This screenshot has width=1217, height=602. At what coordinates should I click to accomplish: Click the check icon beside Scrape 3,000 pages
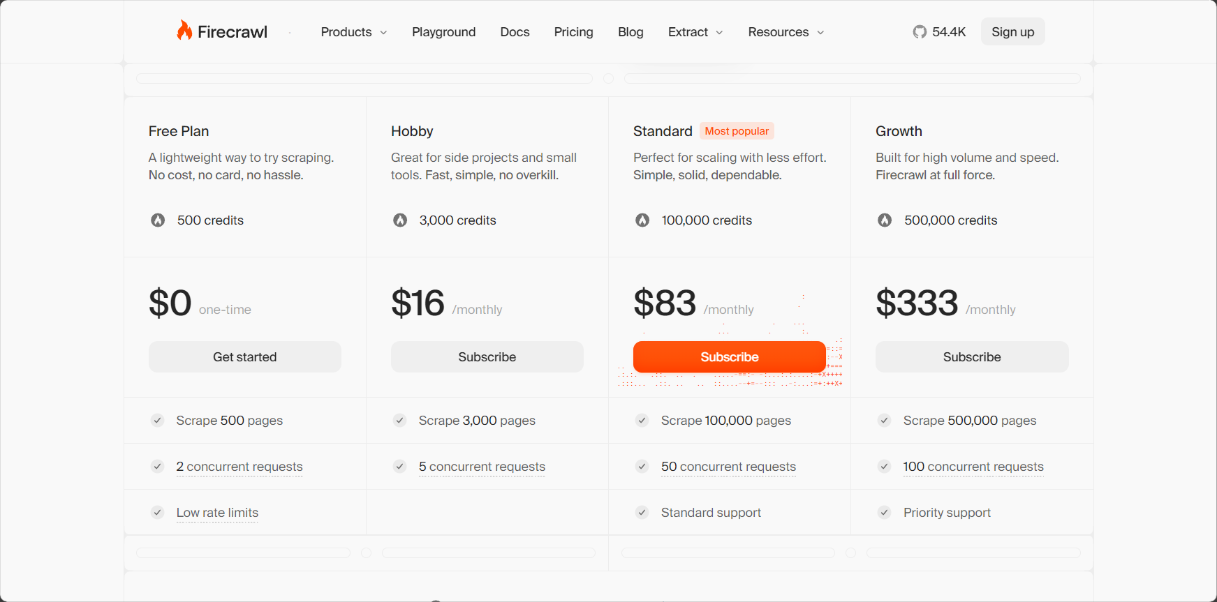click(399, 421)
